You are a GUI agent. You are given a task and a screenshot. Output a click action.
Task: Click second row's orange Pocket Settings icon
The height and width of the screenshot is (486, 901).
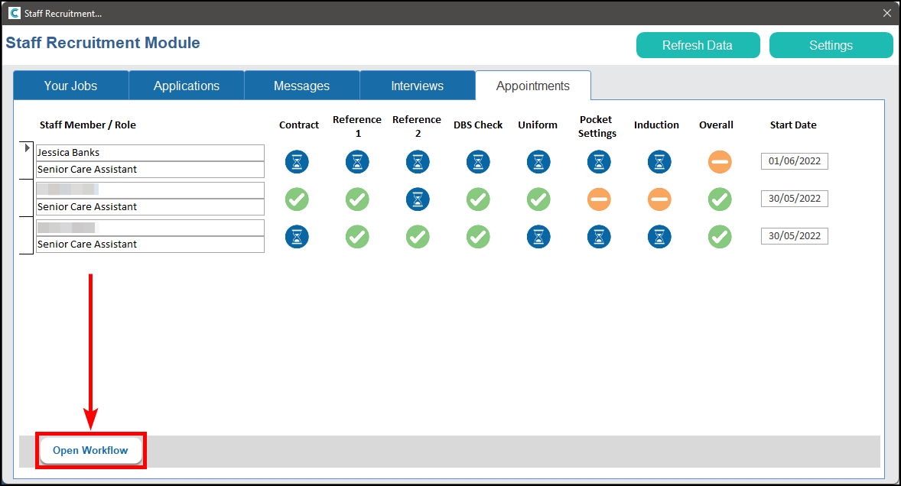(x=599, y=199)
